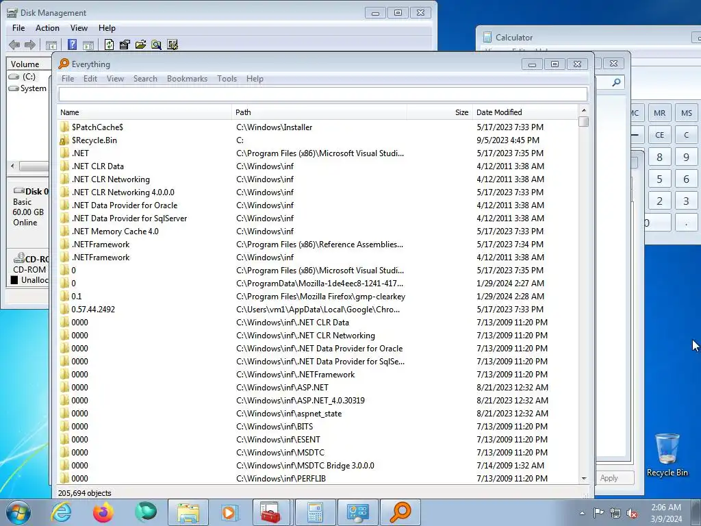Open Windows Explorer from the taskbar
Image resolution: width=701 pixels, height=526 pixels.
point(188,512)
